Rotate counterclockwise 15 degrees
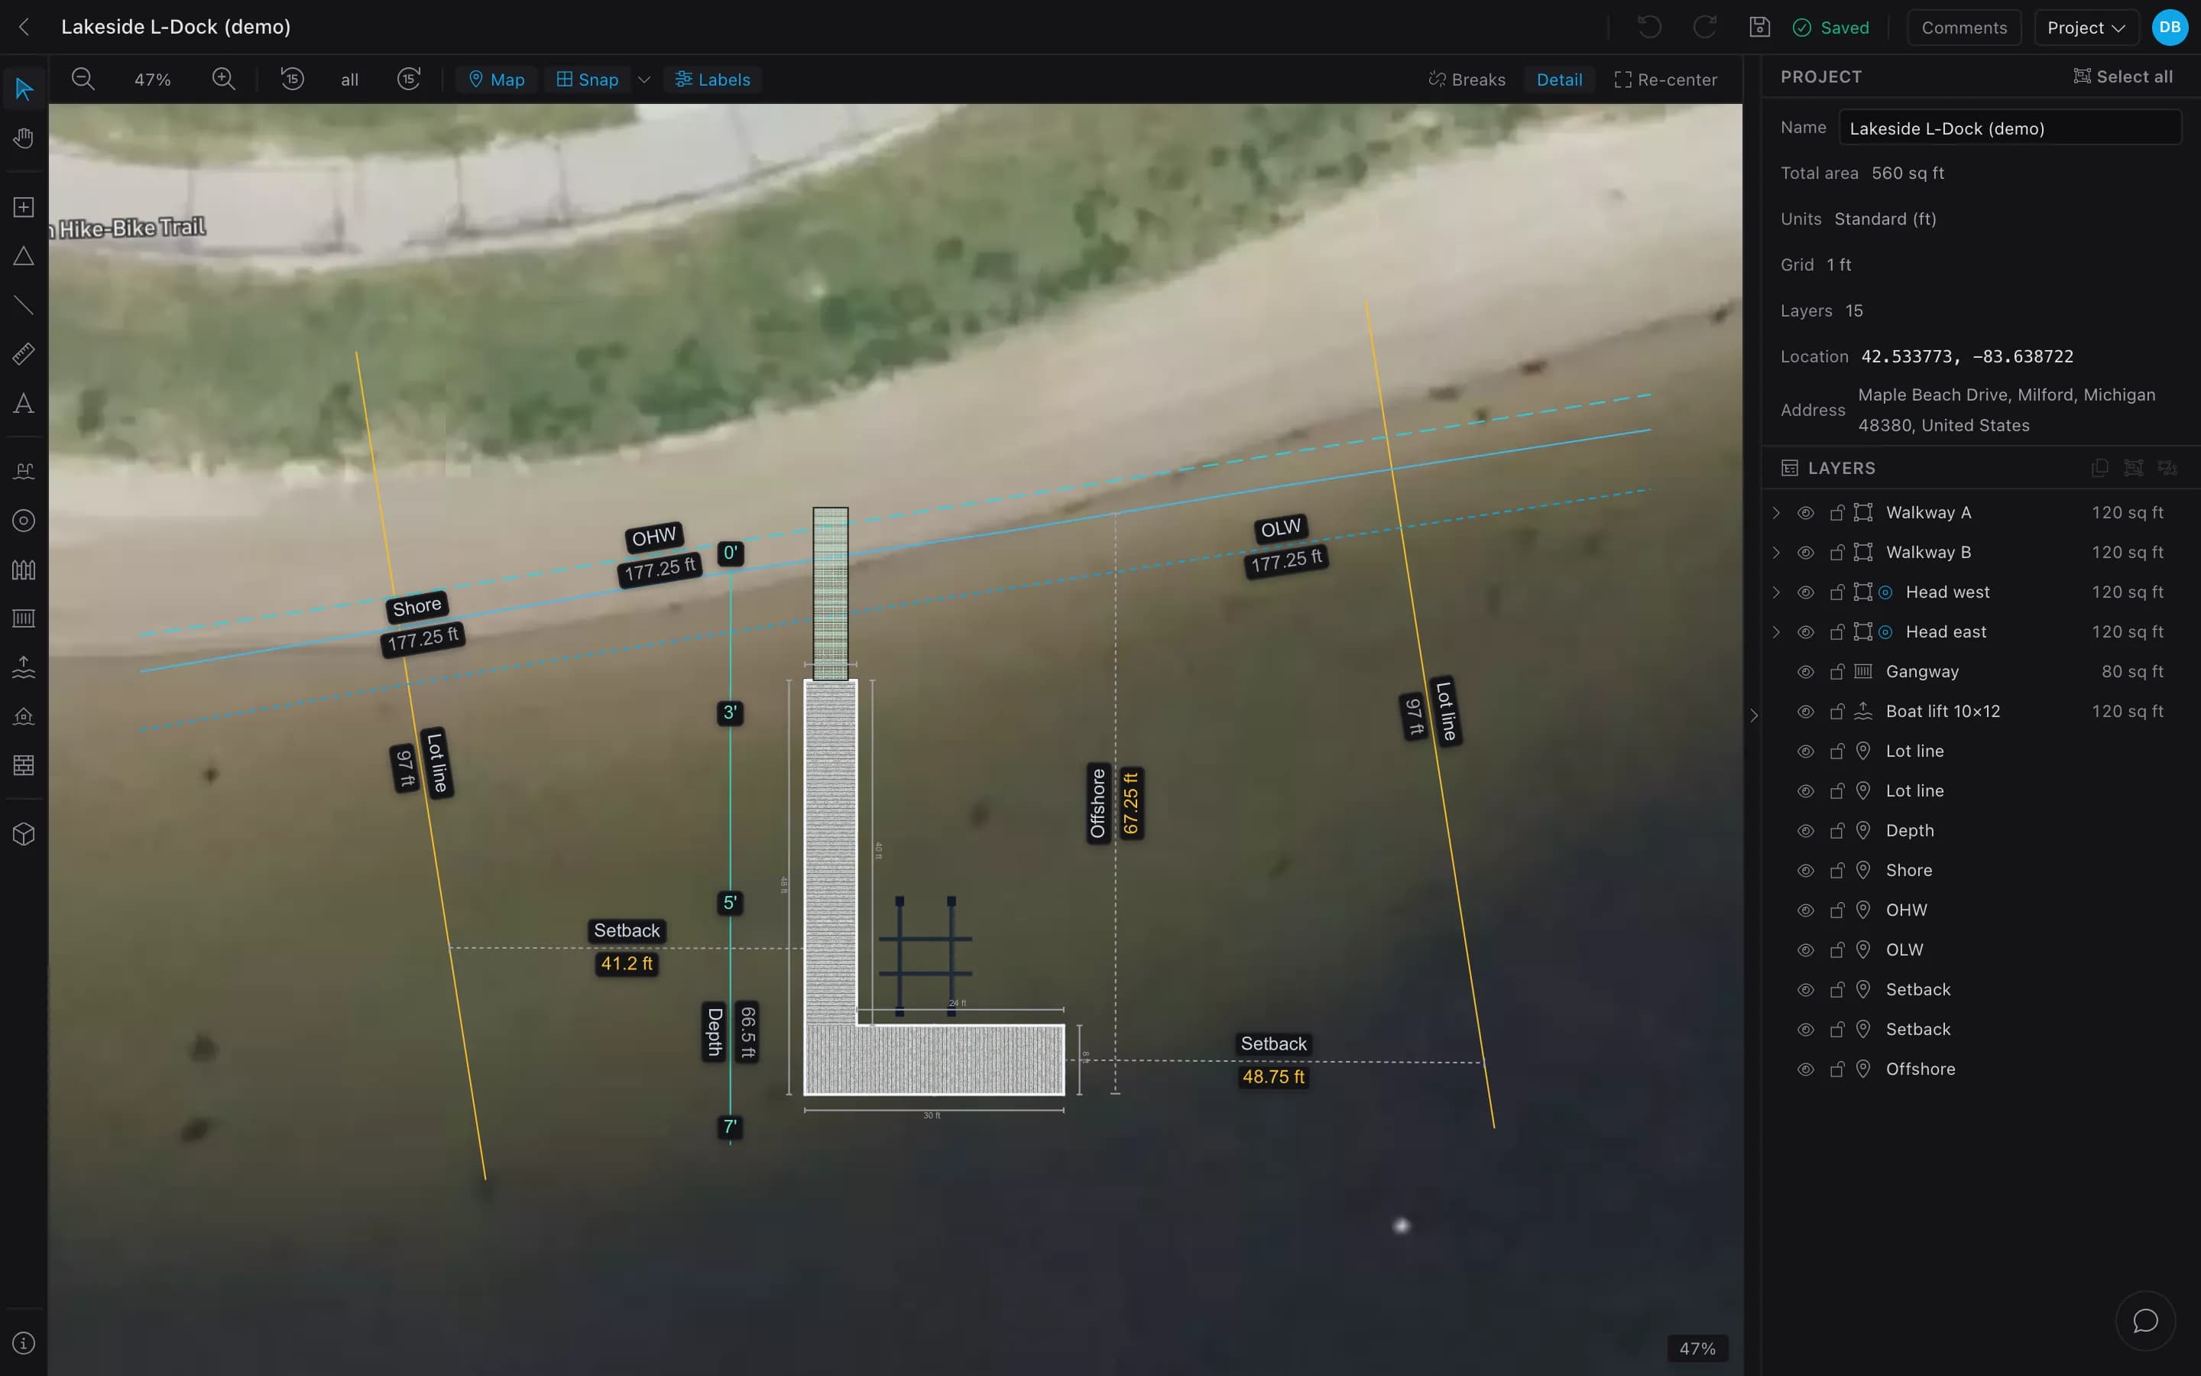Viewport: 2201px width, 1376px height. [292, 80]
